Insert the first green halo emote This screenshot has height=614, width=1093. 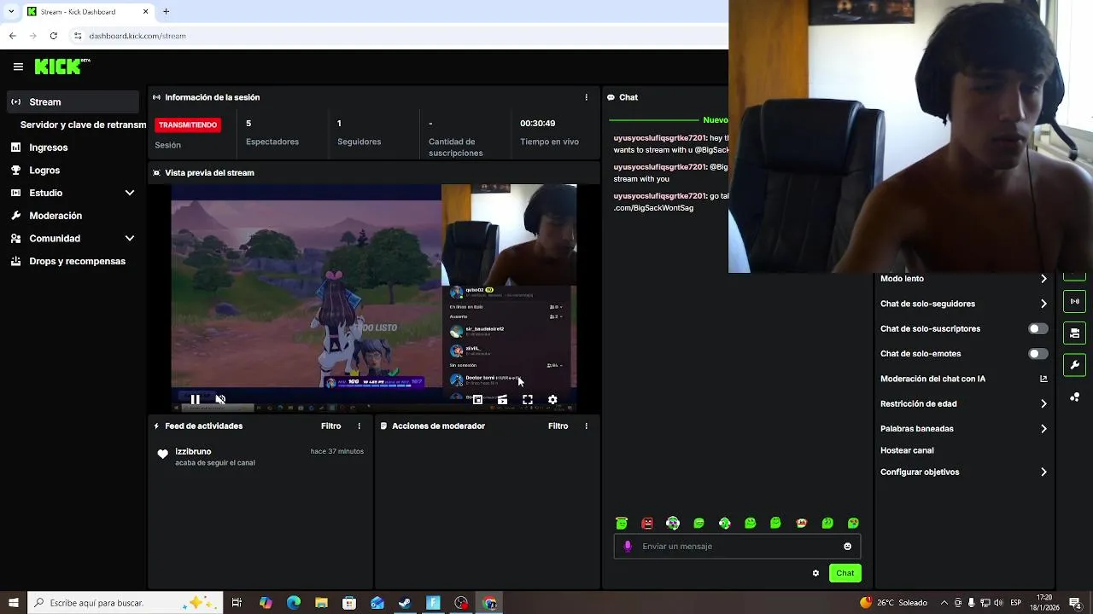(622, 523)
